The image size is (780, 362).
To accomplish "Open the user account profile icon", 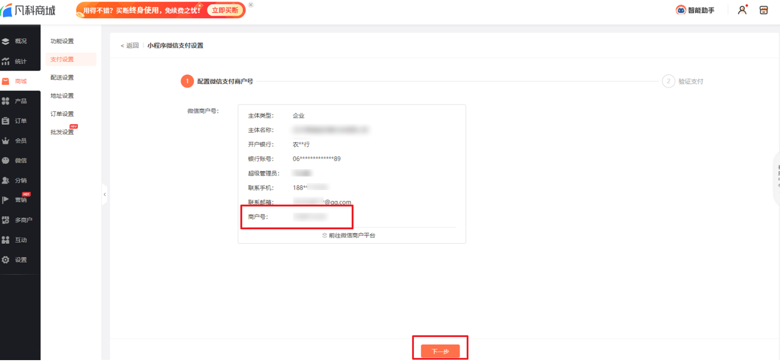I will [742, 10].
